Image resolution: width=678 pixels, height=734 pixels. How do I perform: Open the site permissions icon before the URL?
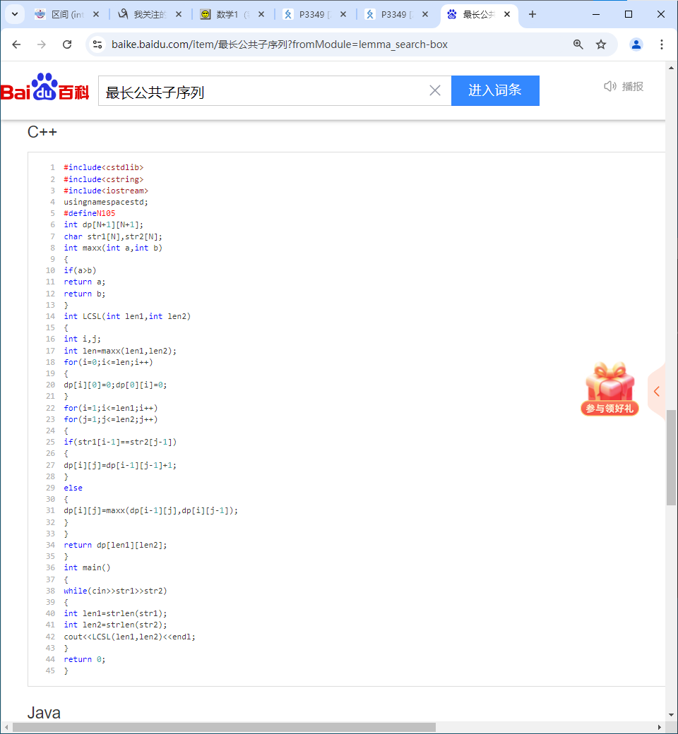coord(95,44)
